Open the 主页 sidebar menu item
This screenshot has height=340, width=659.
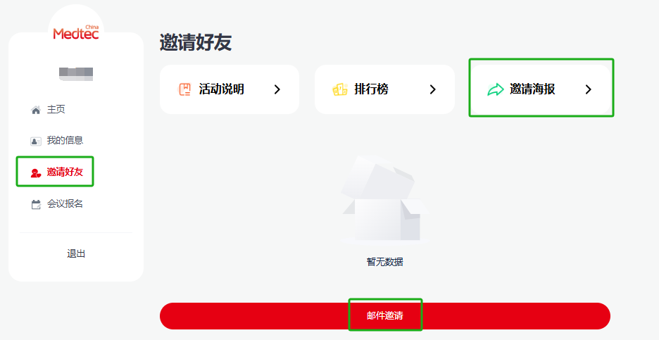(56, 110)
